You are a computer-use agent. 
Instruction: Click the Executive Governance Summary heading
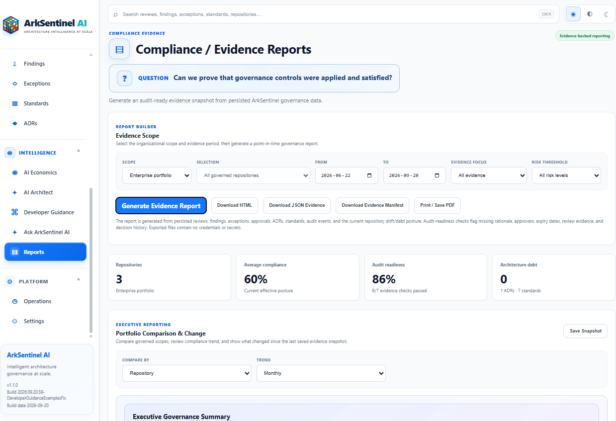(181, 417)
